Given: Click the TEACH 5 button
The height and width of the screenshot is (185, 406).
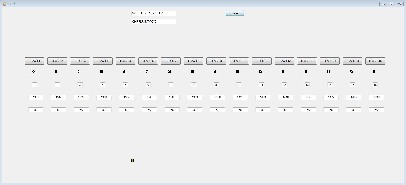Looking at the screenshot, I should click(x=125, y=61).
